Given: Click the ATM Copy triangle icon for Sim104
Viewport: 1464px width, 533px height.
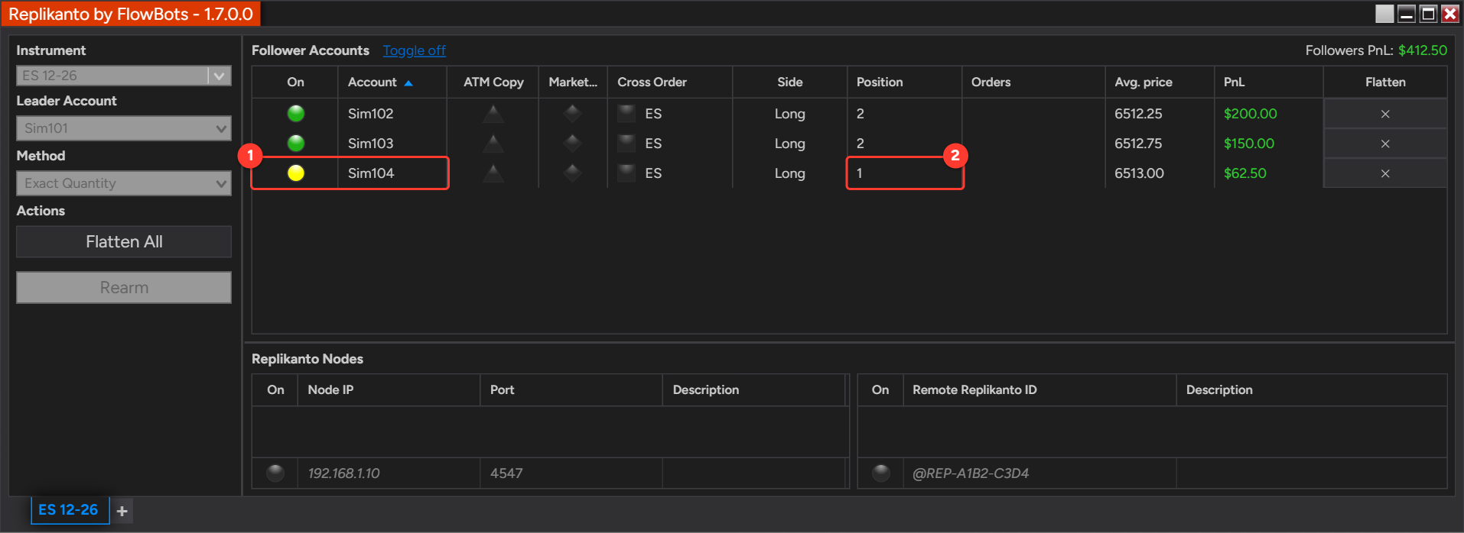Looking at the screenshot, I should 493,173.
